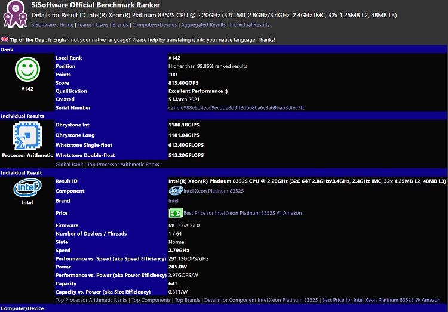Image resolution: width=448 pixels, height=312 pixels.
Task: Click the SiSoftware Official Benchmark Ranker title
Action: click(x=96, y=5)
